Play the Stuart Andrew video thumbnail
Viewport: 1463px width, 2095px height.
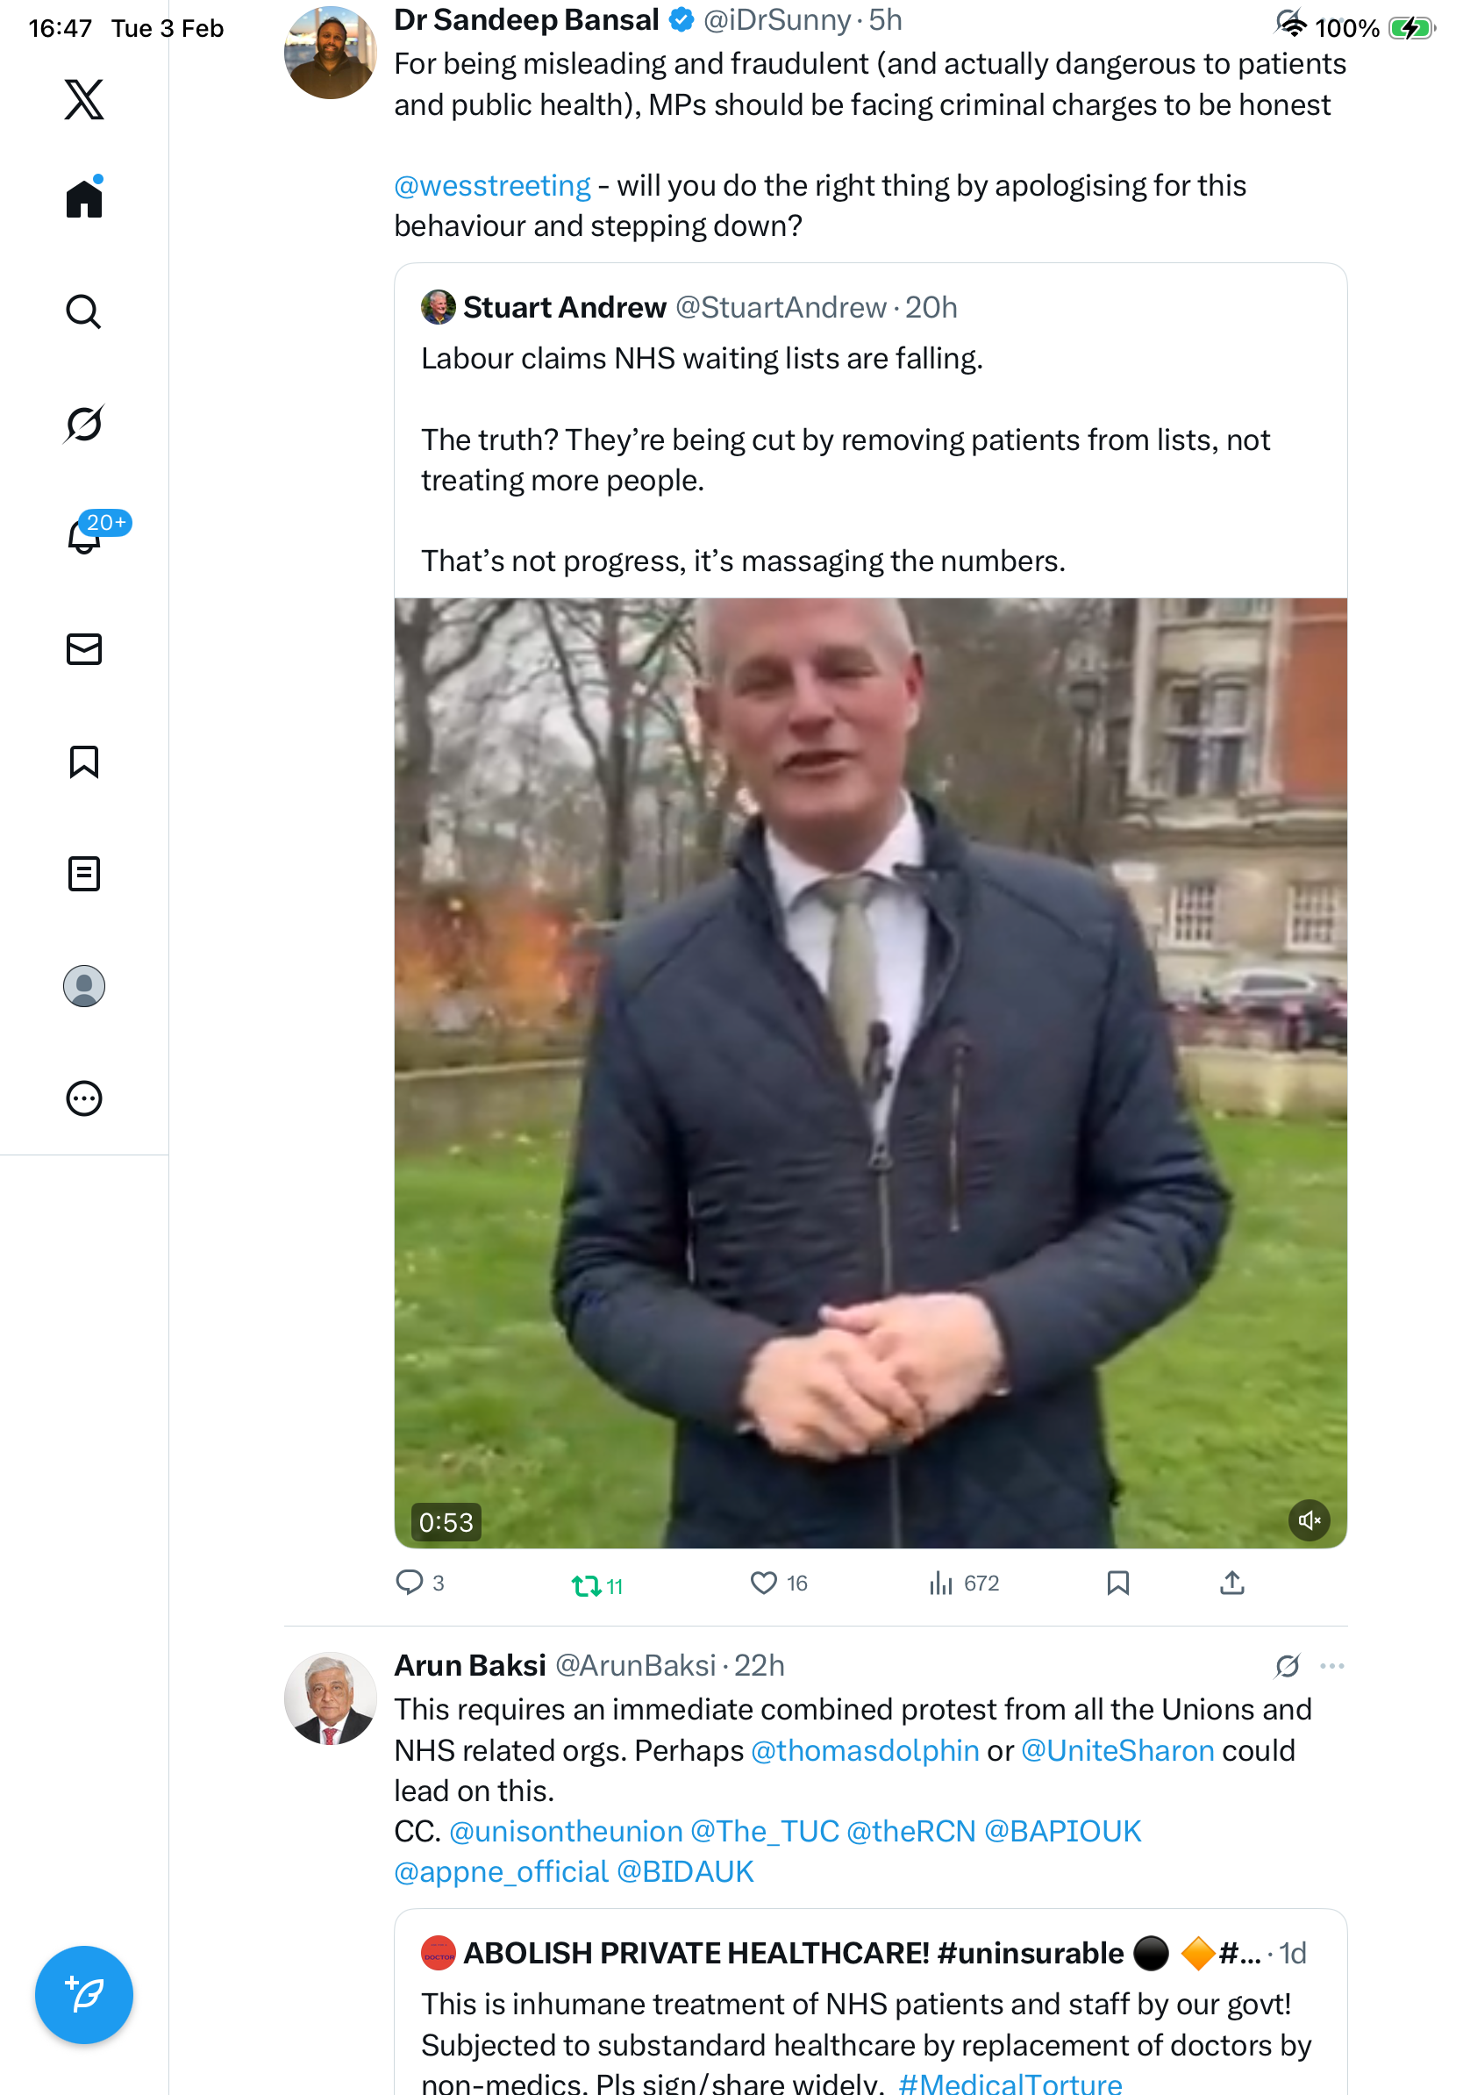tap(870, 1073)
